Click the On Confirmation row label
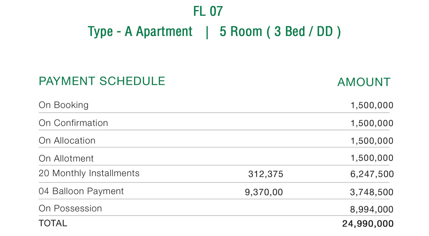 point(73,123)
